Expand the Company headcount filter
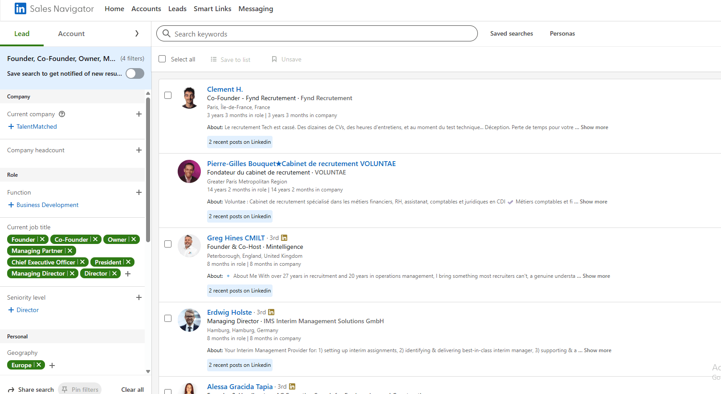721x394 pixels. pos(139,150)
